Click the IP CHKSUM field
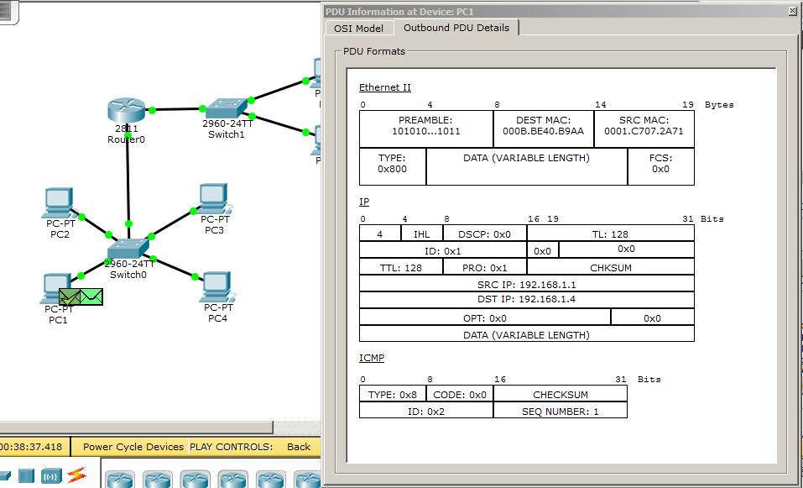Viewport: 803px width, 488px height. 611,267
